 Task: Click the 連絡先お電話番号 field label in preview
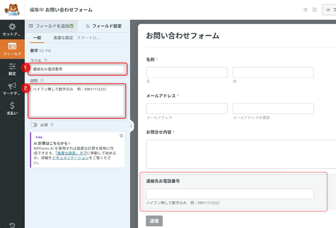coord(163,181)
